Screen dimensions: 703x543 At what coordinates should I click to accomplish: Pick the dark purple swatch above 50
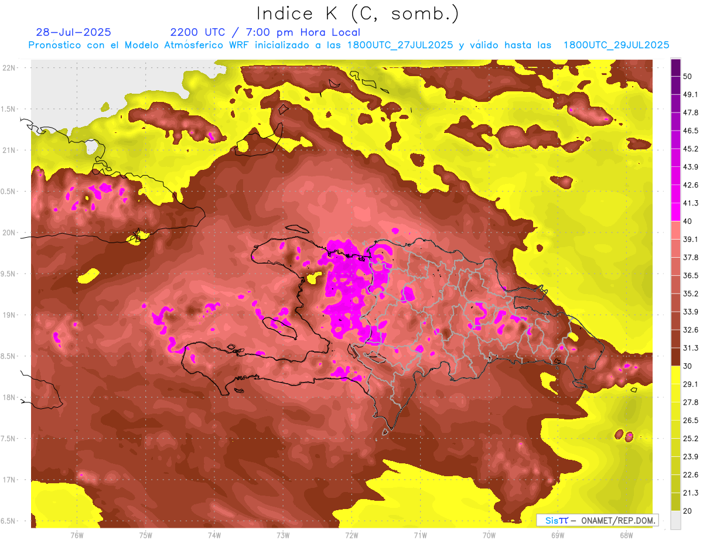click(675, 68)
